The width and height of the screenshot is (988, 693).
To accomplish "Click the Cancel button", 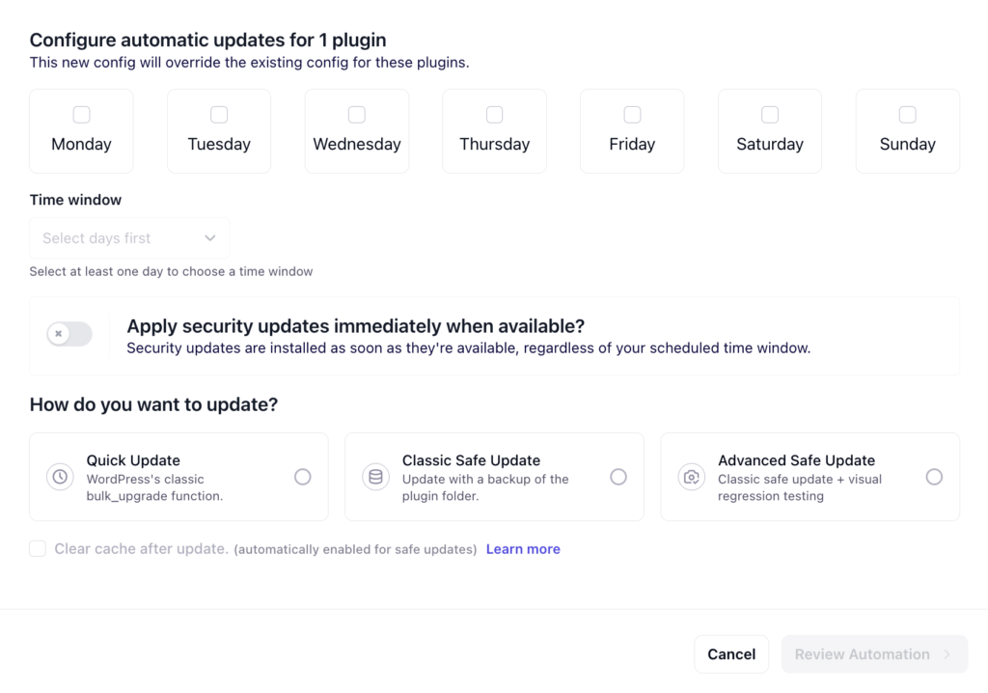I will (731, 653).
